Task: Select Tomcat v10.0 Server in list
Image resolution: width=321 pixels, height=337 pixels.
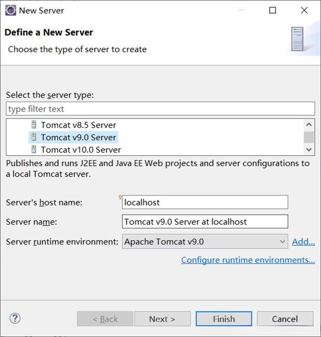Action: [81, 150]
